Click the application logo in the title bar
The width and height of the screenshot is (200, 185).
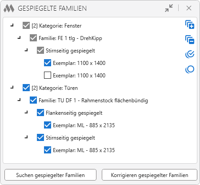click(9, 8)
